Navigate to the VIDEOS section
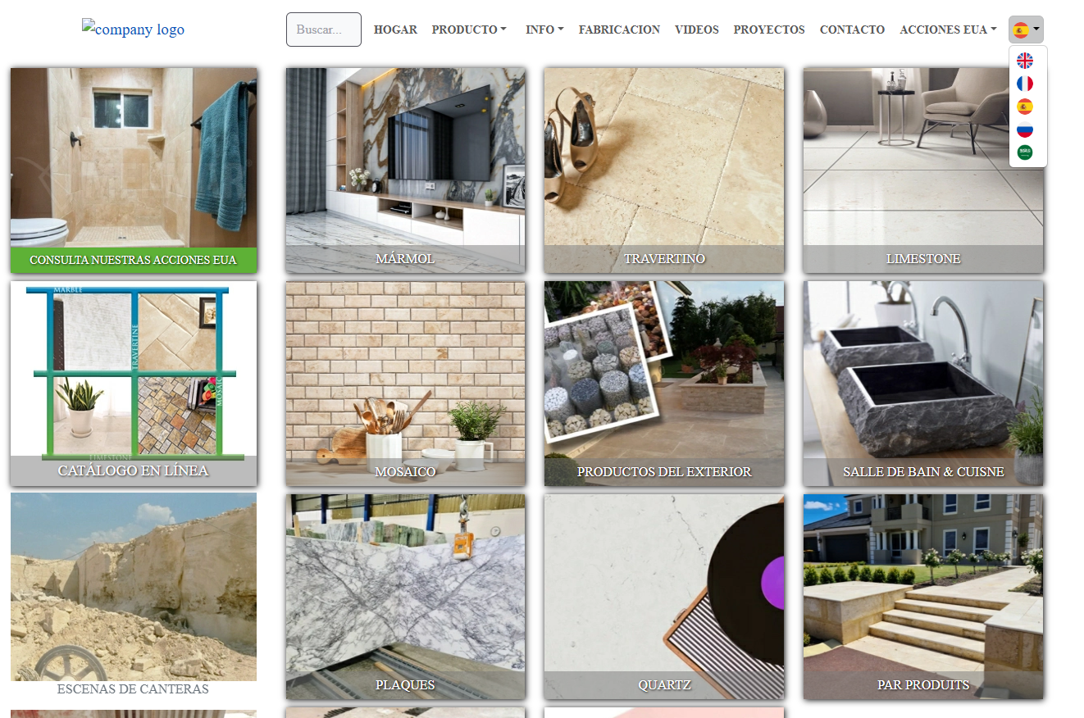Image resolution: width=1084 pixels, height=718 pixels. click(x=696, y=30)
